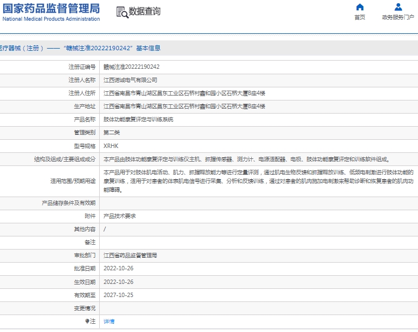Open the 政务服务门户 user portal icon
This screenshot has width=418, height=332.
398,7
